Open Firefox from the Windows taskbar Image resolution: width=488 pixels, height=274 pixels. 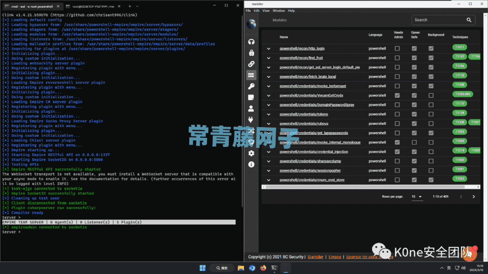[x=263, y=268]
